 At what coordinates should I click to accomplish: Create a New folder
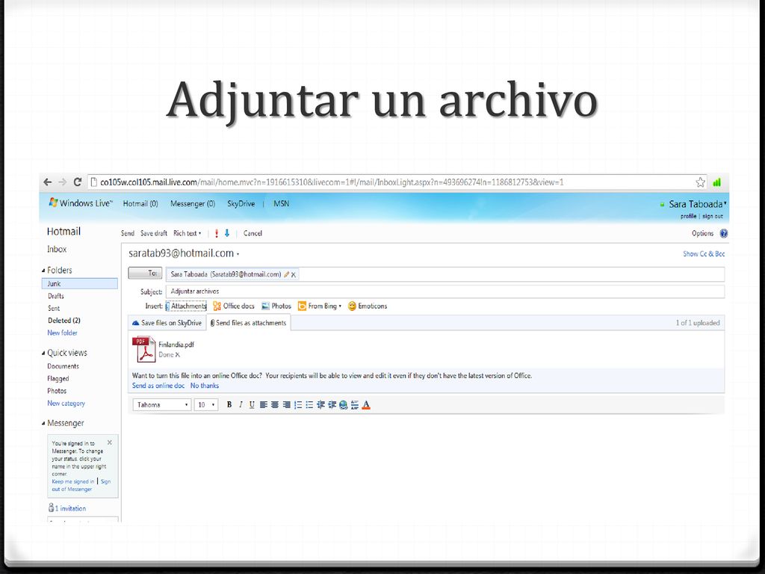pos(63,333)
